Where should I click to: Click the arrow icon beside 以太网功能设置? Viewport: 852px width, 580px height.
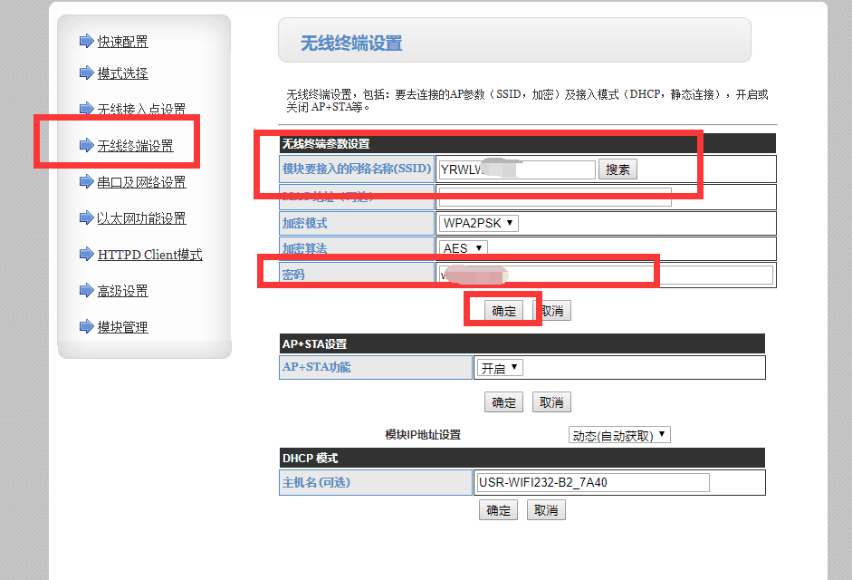click(86, 217)
